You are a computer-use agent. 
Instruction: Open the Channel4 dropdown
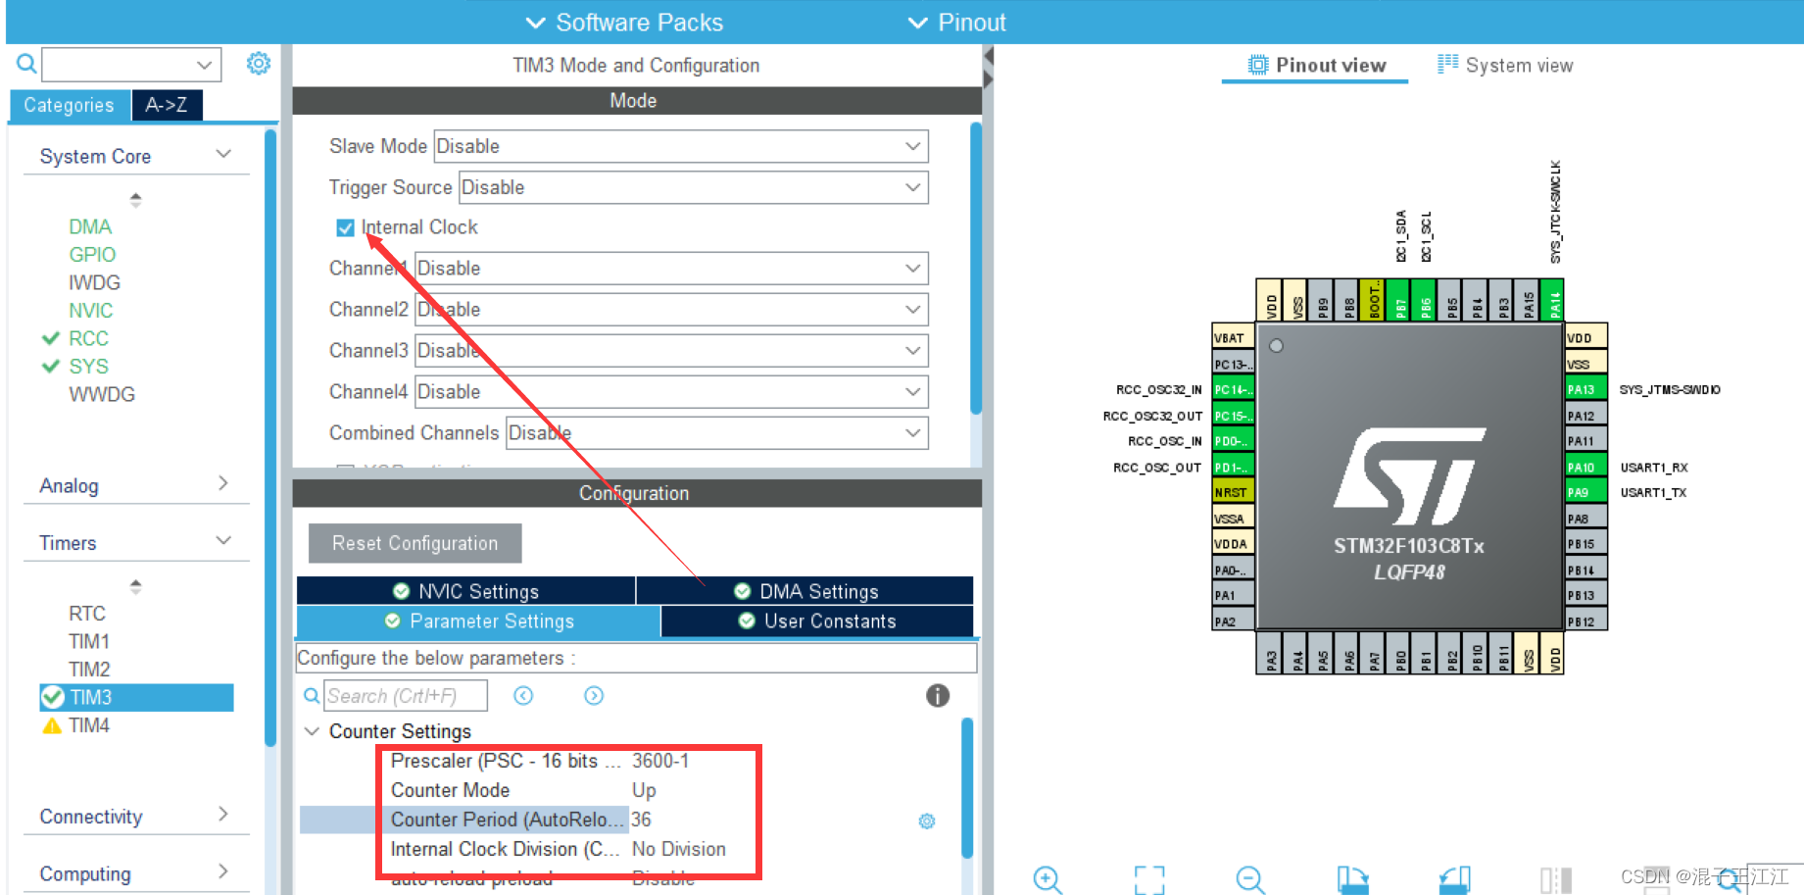(x=671, y=391)
